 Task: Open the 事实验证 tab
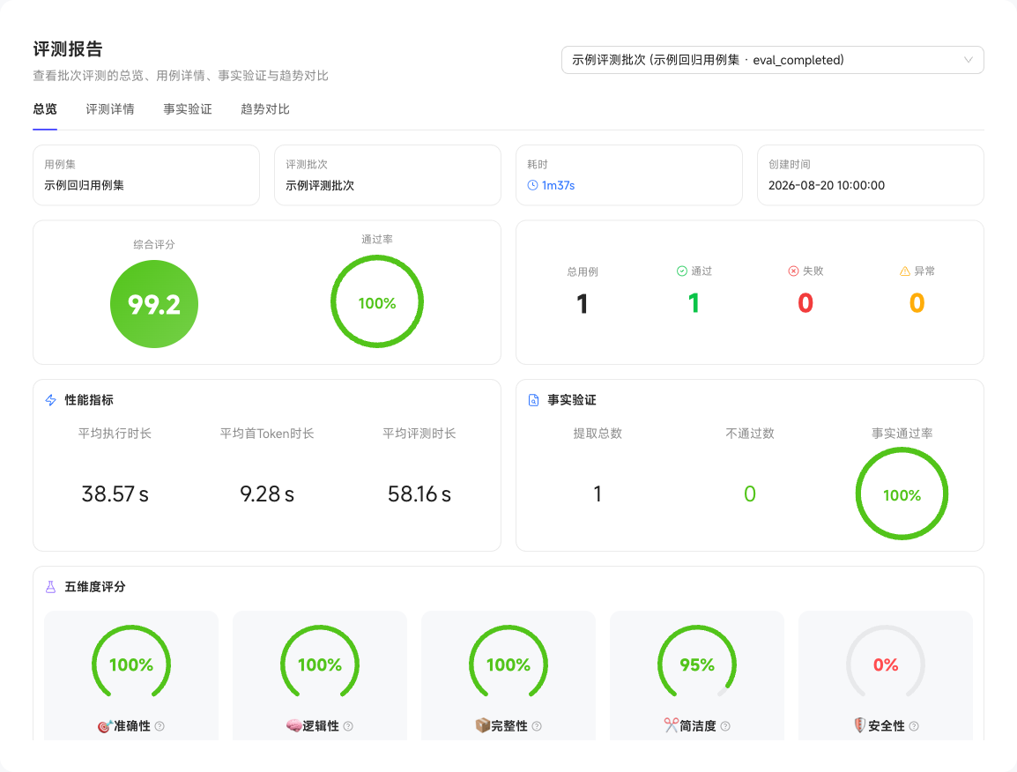point(188,109)
